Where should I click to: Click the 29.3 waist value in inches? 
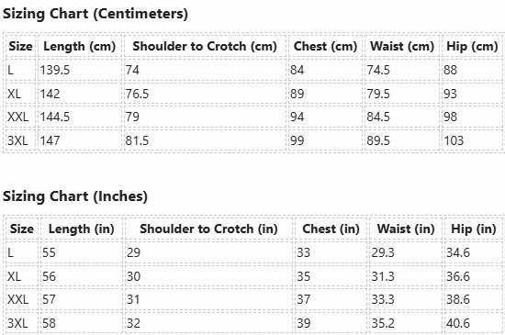tap(383, 252)
